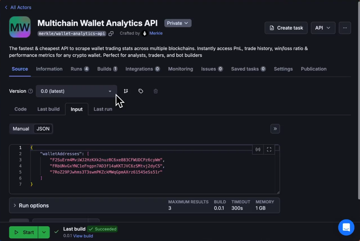Open the version 0.0 (latest) dropdown
360x241 pixels.
click(x=76, y=91)
